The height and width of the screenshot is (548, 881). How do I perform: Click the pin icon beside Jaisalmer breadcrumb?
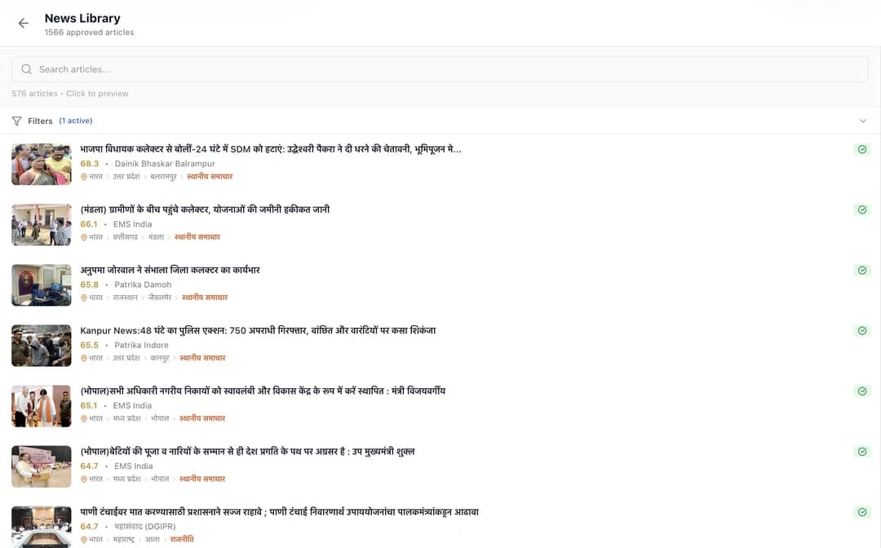click(x=84, y=297)
